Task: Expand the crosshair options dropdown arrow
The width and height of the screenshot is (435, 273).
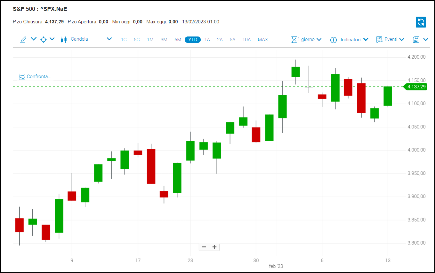Action: point(52,39)
